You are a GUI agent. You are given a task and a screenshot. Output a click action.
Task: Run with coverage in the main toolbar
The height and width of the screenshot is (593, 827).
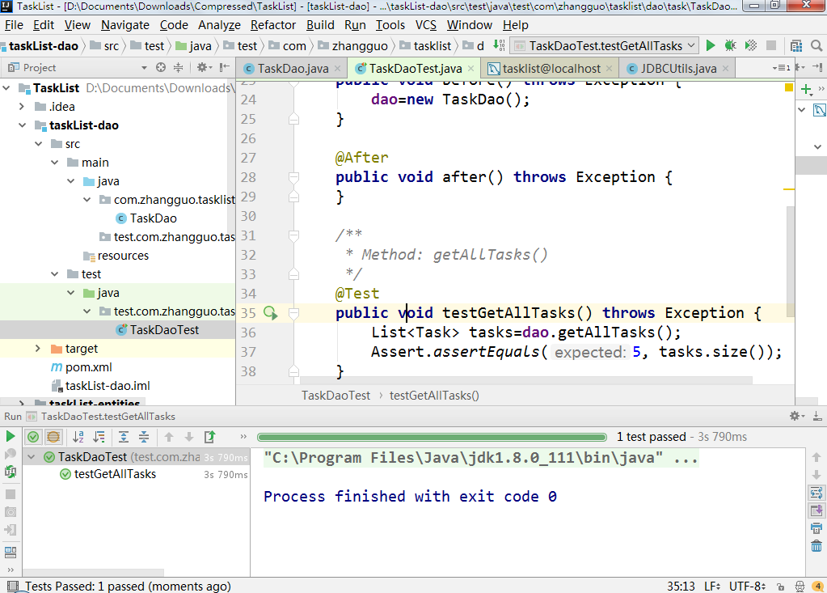(750, 46)
